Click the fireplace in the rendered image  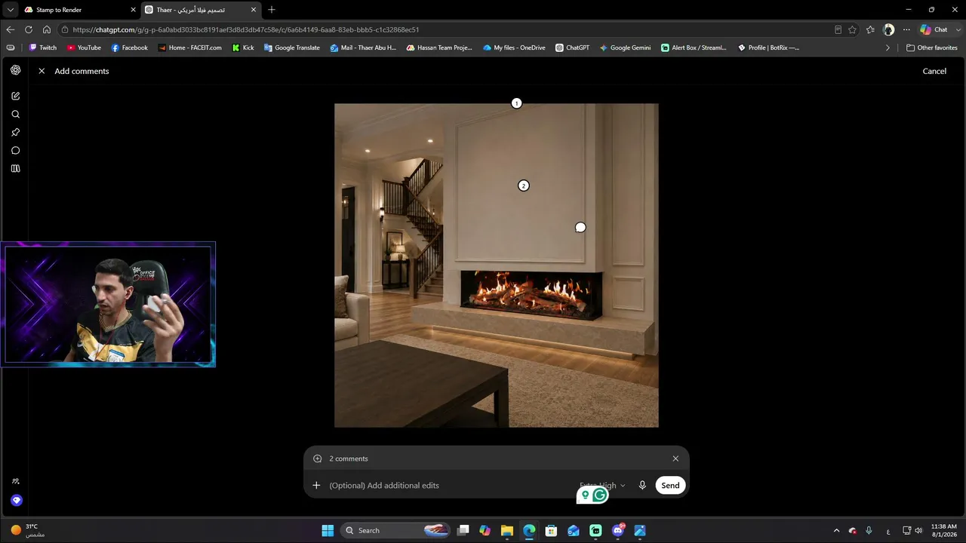point(531,296)
